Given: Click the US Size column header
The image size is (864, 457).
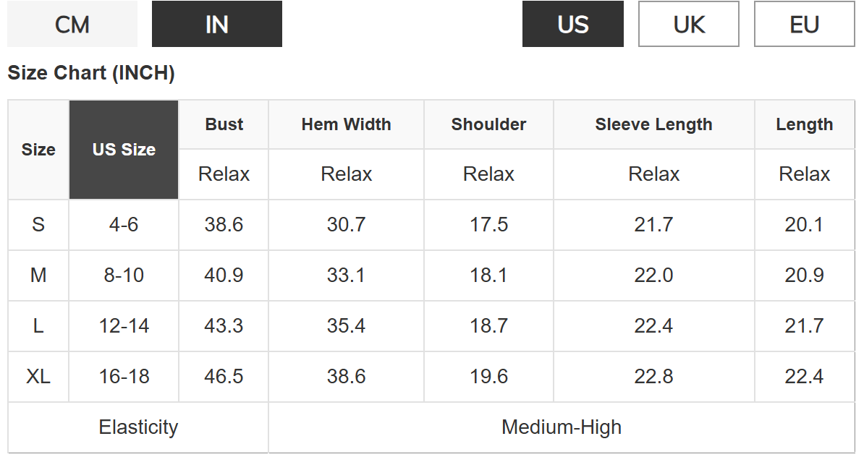Looking at the screenshot, I should (x=124, y=150).
